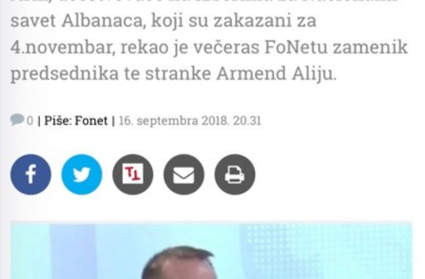
Task: Share the article on Facebook
Action: pyautogui.click(x=30, y=175)
